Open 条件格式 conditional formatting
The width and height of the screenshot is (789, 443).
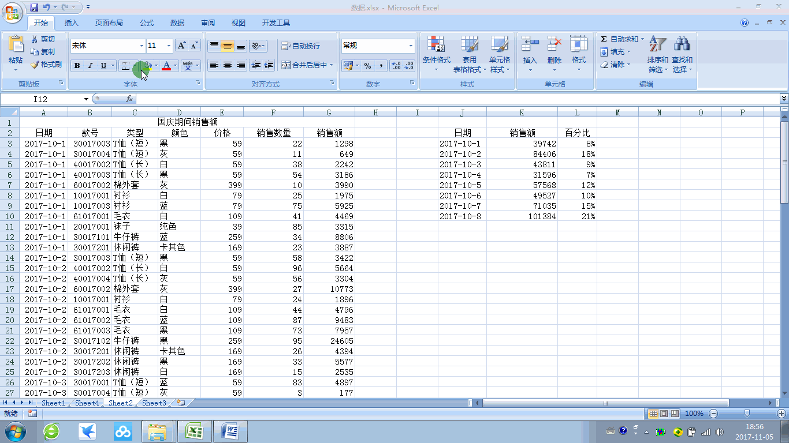(x=436, y=55)
